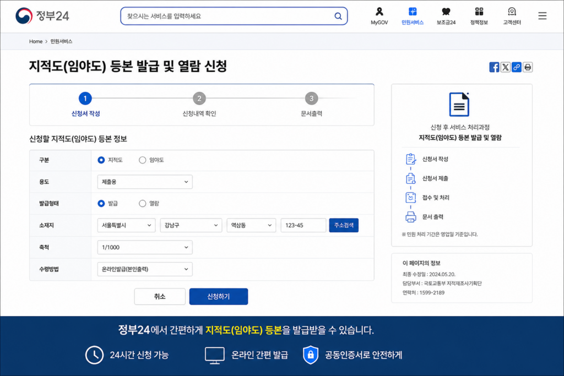Open the 축척 1/1000 dropdown

click(x=145, y=247)
